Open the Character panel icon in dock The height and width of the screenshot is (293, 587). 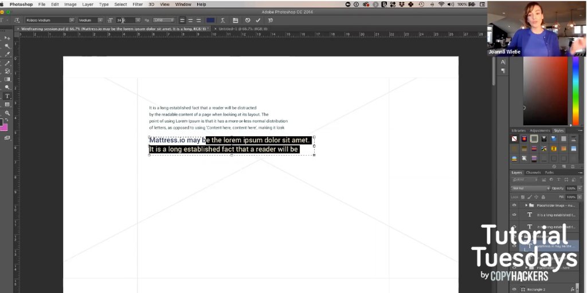pyautogui.click(x=503, y=62)
